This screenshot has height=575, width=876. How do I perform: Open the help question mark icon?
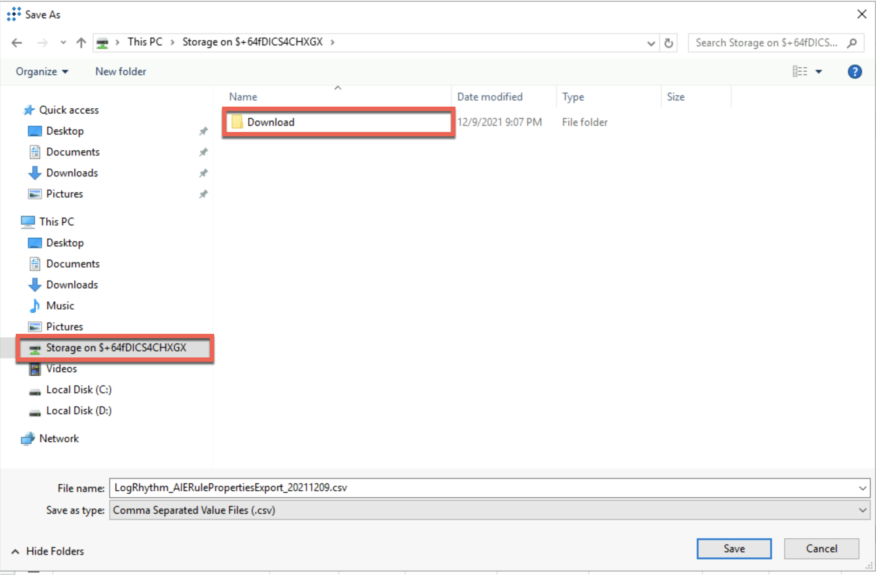click(854, 72)
